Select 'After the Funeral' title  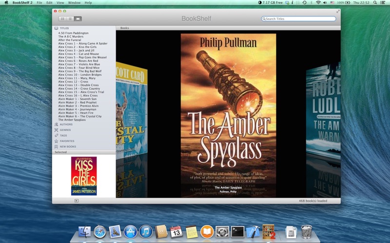coord(70,40)
